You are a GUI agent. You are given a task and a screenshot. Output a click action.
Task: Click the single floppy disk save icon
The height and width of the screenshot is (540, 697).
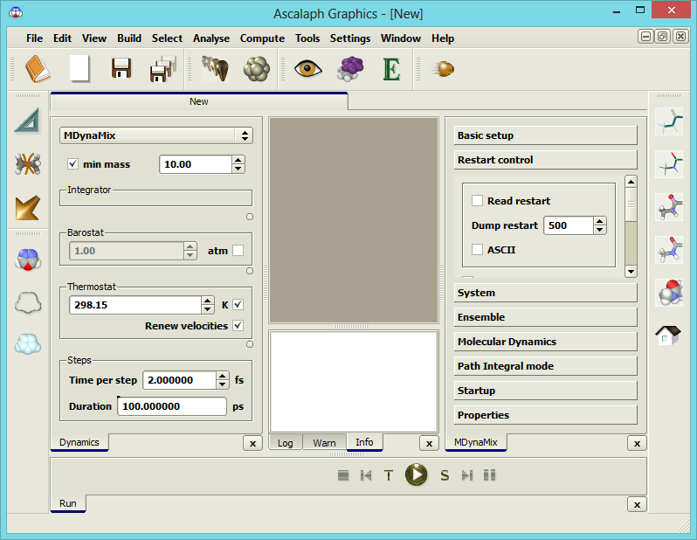(x=121, y=68)
